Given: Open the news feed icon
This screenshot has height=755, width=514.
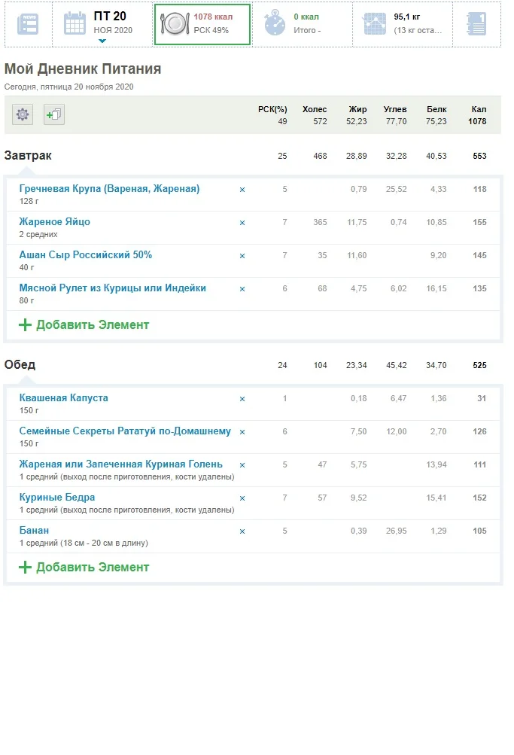Looking at the screenshot, I should pos(28,24).
